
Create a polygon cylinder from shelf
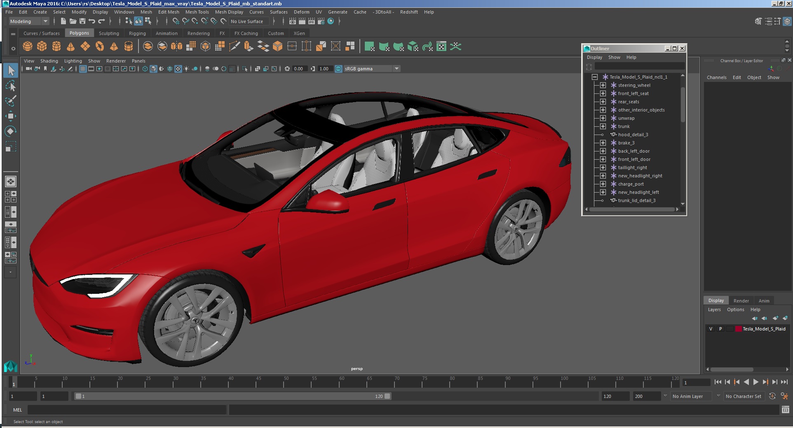pos(56,47)
